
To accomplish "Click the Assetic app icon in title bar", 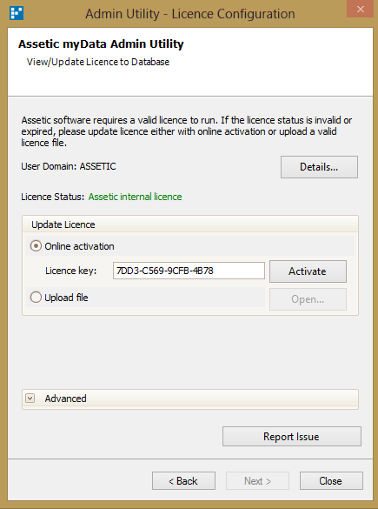I will [x=17, y=13].
